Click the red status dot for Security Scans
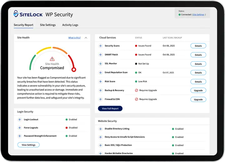Viewport: 225px width, 162px height. 136,46
